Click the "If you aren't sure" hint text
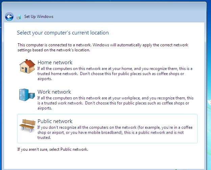The width and height of the screenshot is (211, 170). pyautogui.click(x=53, y=149)
